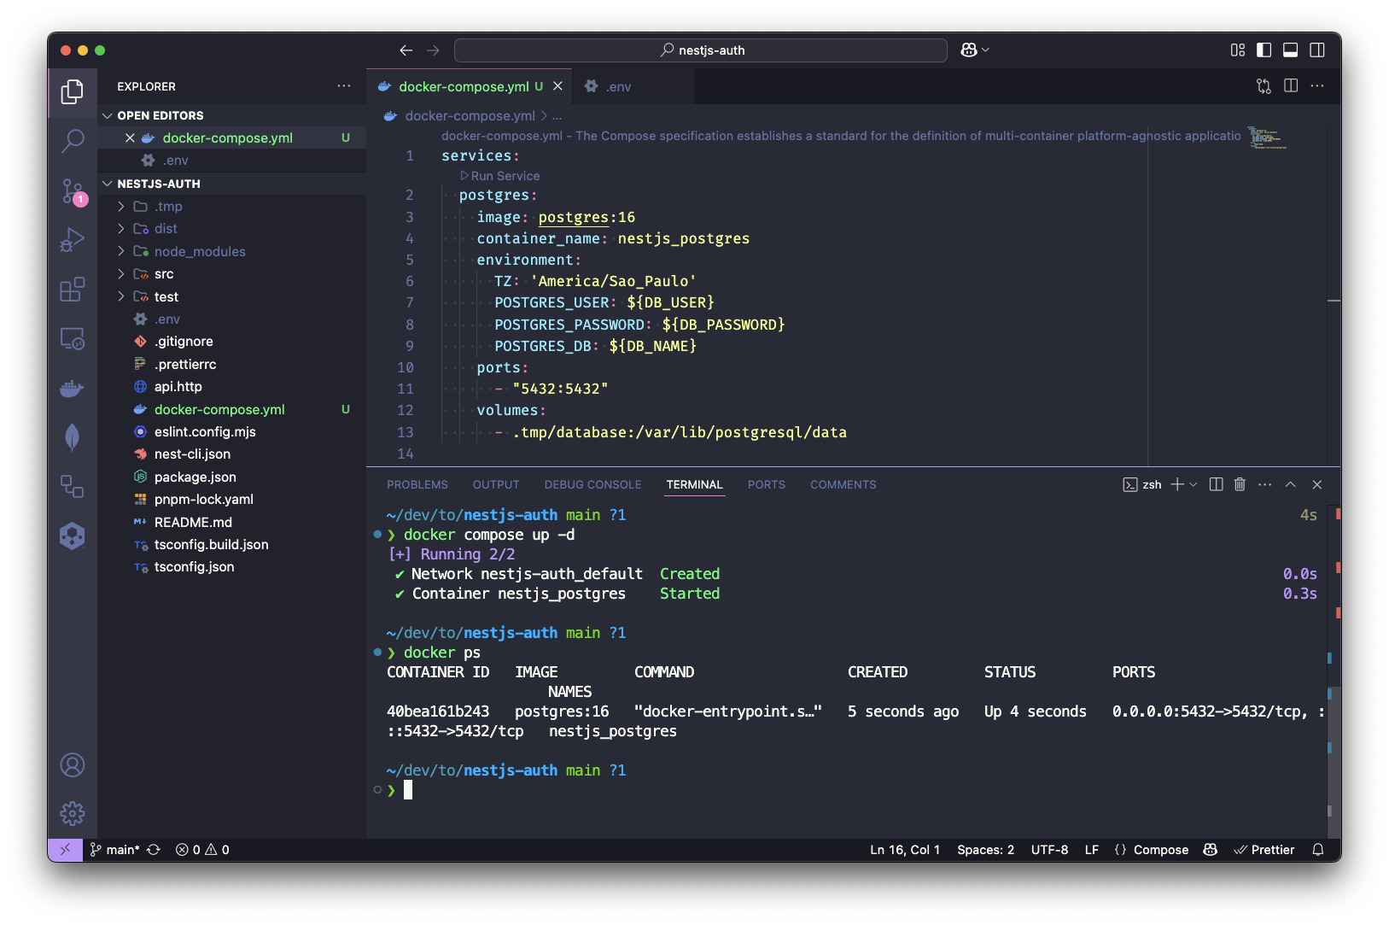This screenshot has height=925, width=1389.
Task: Click the main* branch in status bar
Action: (x=114, y=850)
